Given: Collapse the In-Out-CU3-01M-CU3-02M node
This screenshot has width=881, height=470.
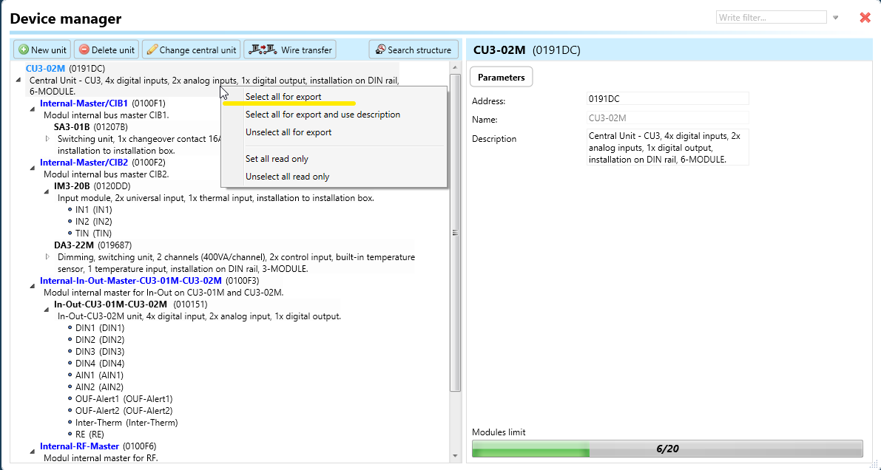Looking at the screenshot, I should [46, 310].
